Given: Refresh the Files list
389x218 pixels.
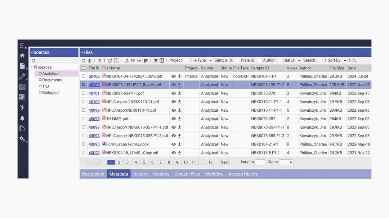Looking at the screenshot, I should 83,61.
